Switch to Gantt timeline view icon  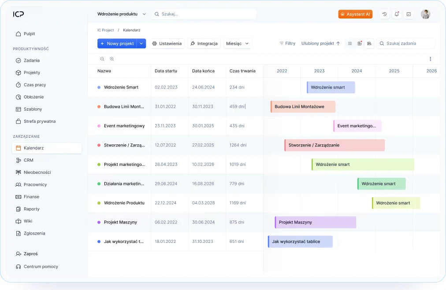coord(369,44)
